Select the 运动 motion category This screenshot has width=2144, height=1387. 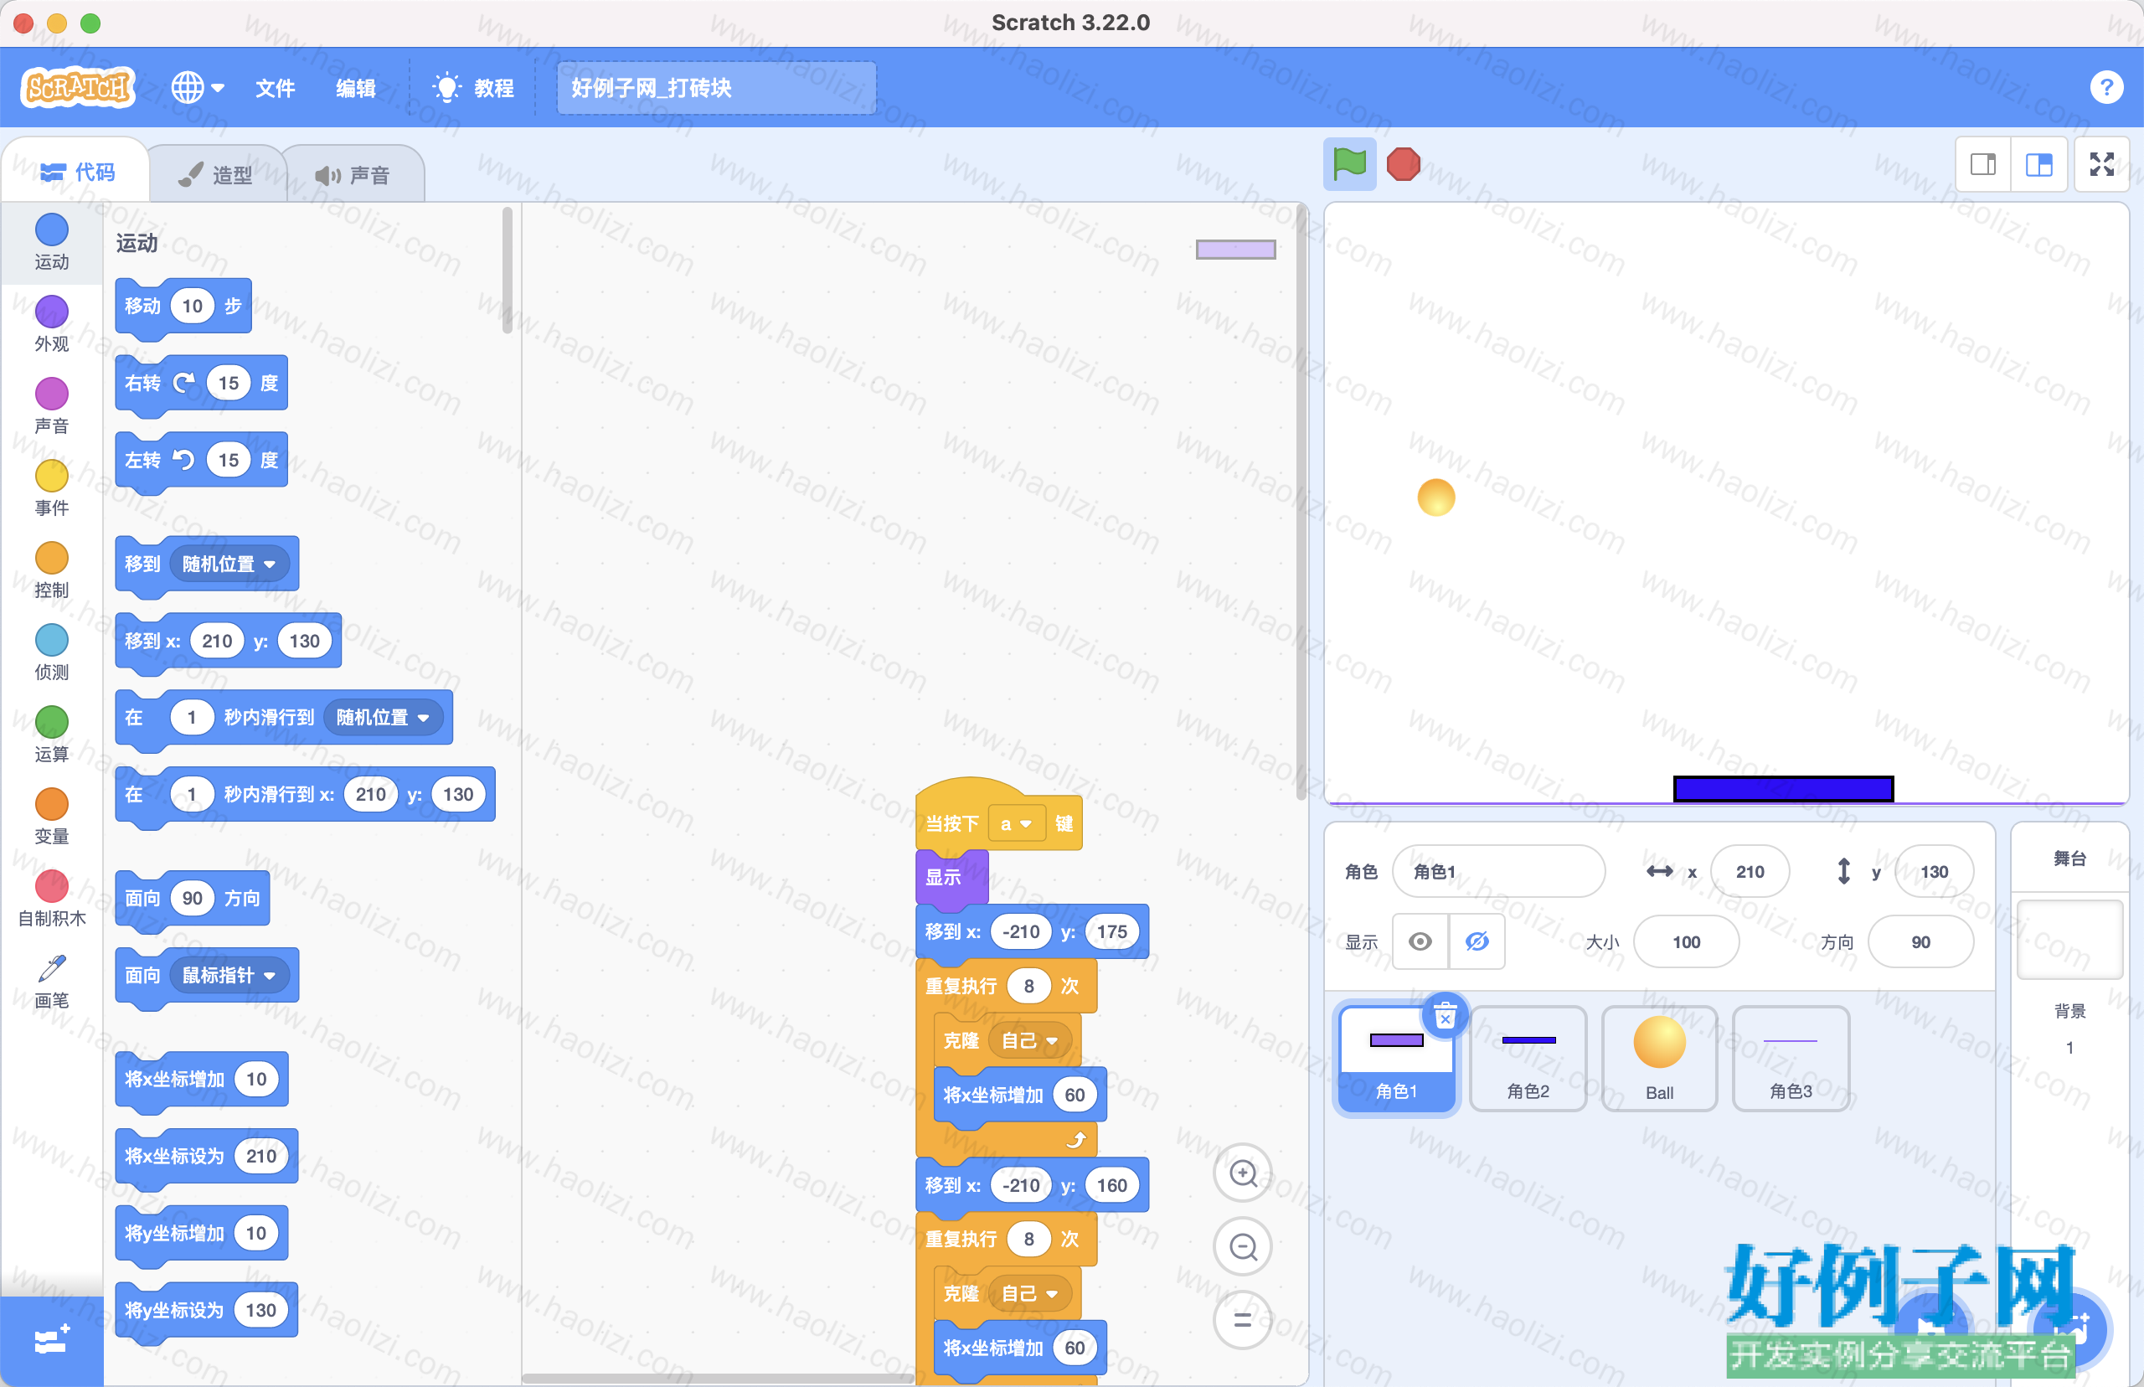point(51,242)
